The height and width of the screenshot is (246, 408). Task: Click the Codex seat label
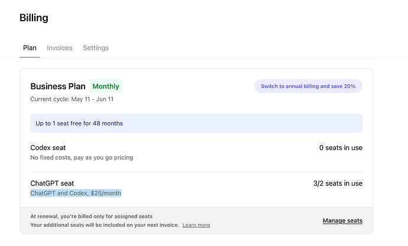tap(48, 147)
